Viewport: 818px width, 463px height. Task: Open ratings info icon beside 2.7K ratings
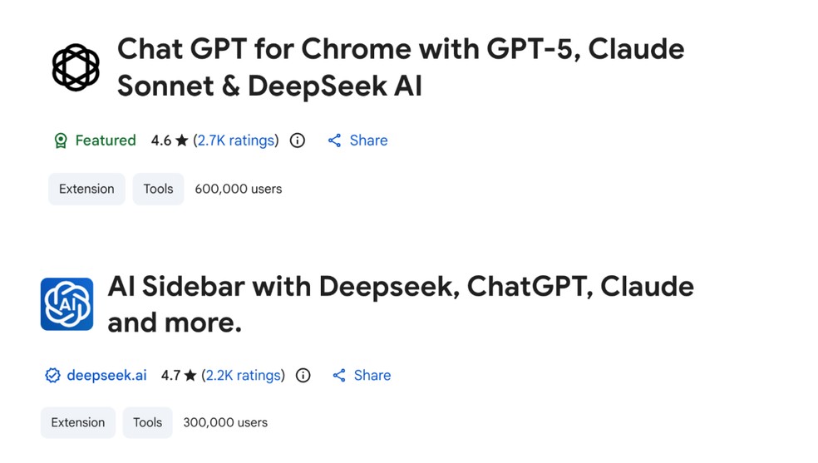[298, 140]
